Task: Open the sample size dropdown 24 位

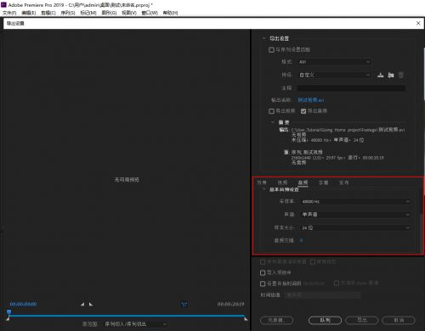Action: [x=355, y=227]
